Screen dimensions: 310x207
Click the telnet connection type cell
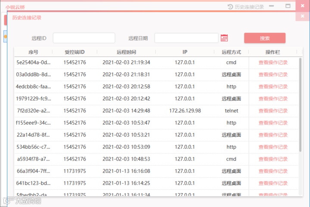(231, 111)
